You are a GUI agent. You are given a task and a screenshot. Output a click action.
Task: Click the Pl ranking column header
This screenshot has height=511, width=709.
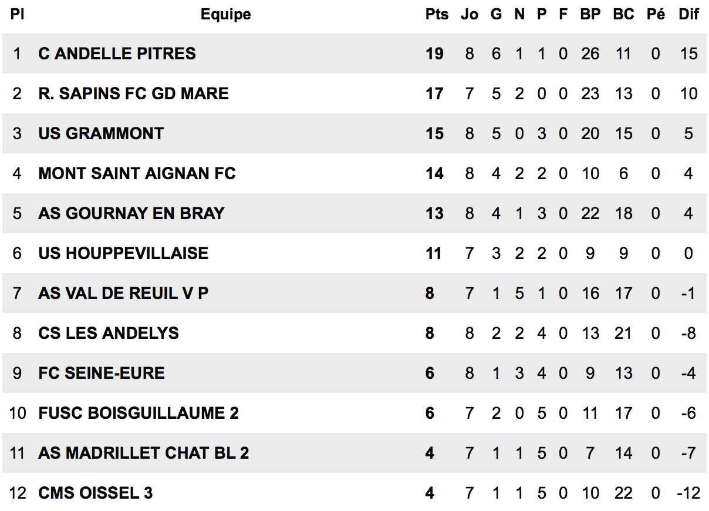[17, 15]
